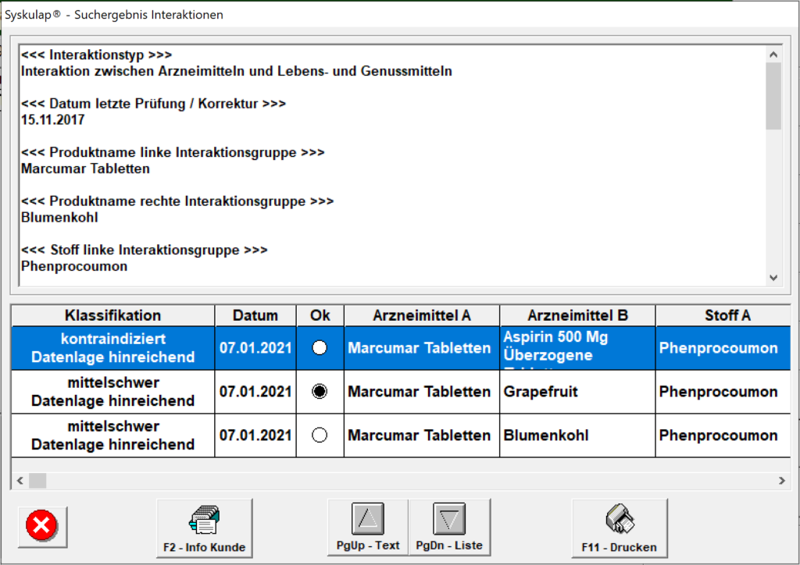Viewport: 800px width, 565px height.
Task: Click the 'Blumenkohl' cell in Arzneimittel B column
Action: (x=577, y=435)
